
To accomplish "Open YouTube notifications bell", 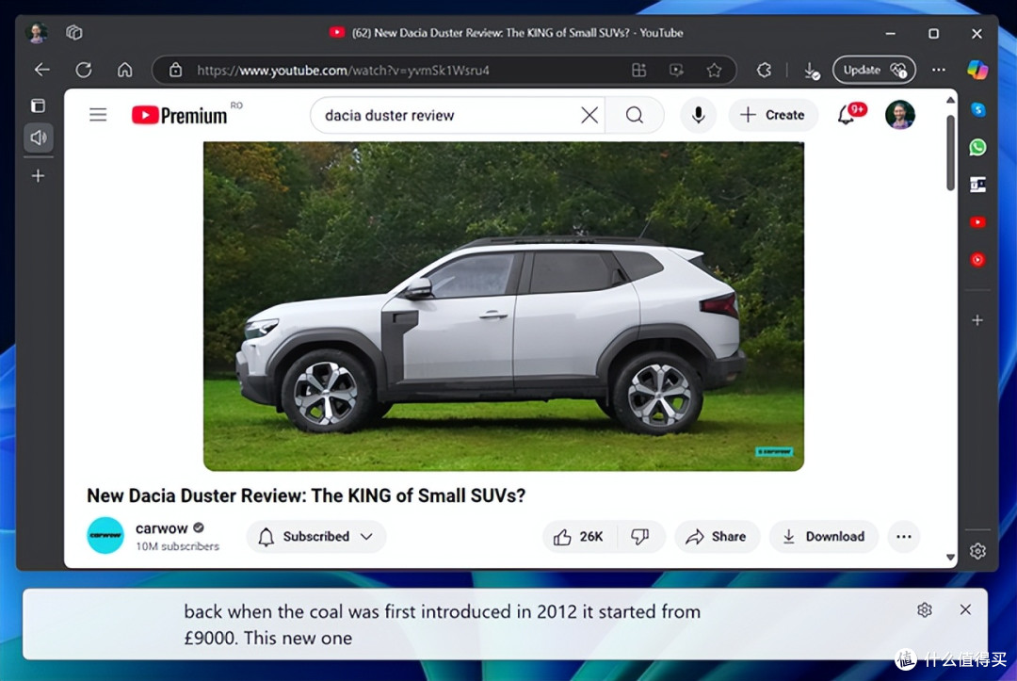I will [847, 115].
